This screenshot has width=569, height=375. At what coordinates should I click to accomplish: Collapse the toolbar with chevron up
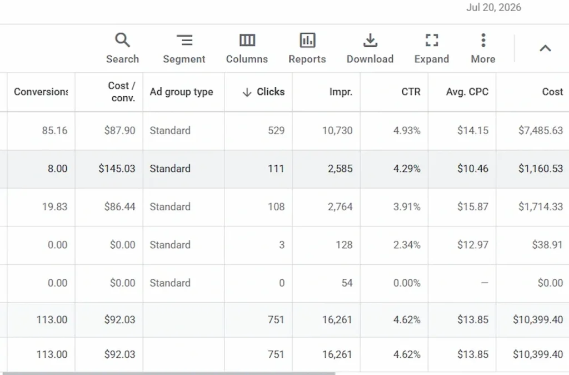[545, 48]
